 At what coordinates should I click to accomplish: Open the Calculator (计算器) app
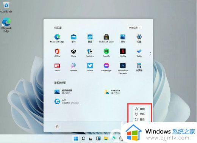click(x=139, y=67)
